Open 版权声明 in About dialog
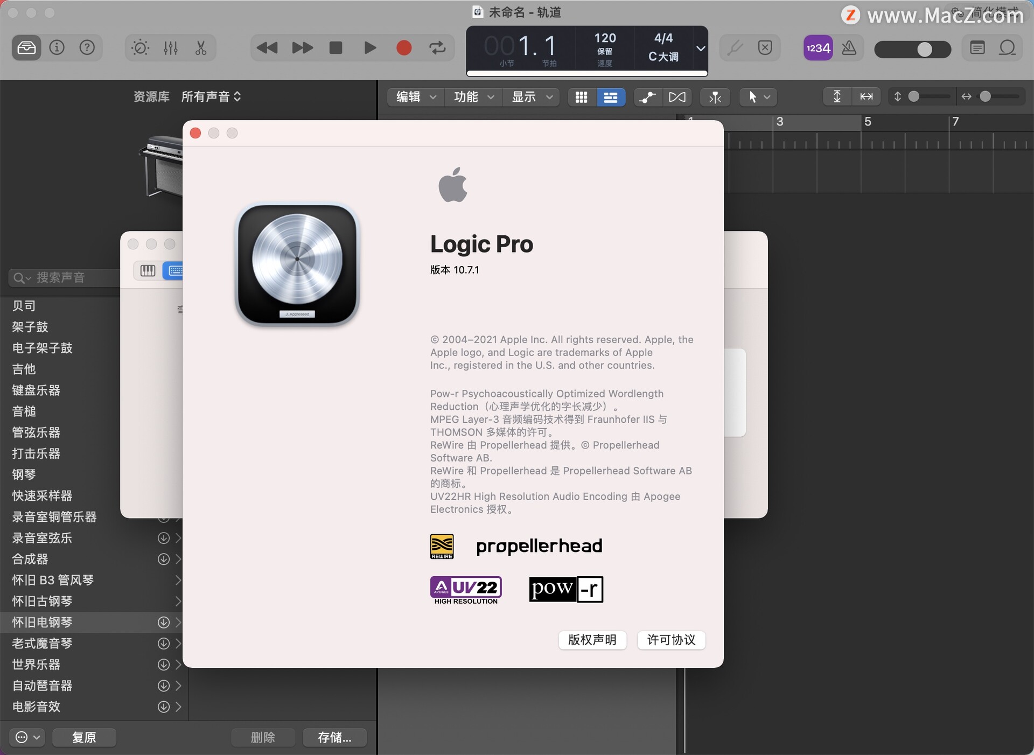The height and width of the screenshot is (755, 1034). [x=592, y=640]
